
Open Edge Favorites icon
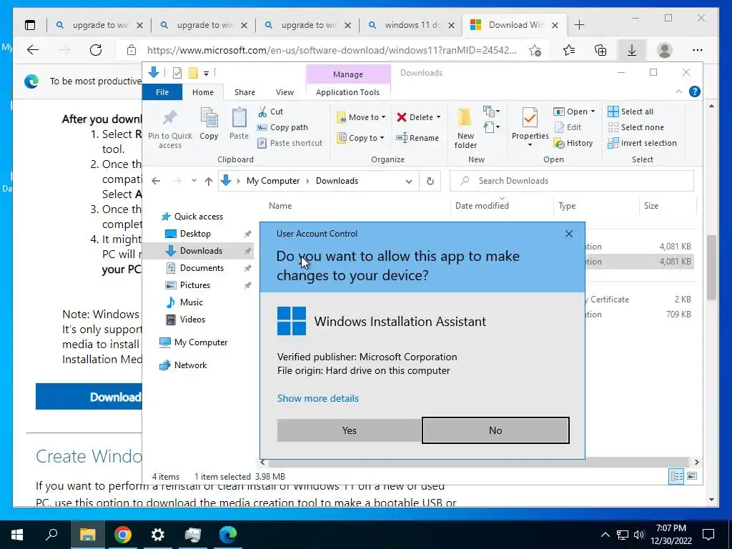(568, 50)
